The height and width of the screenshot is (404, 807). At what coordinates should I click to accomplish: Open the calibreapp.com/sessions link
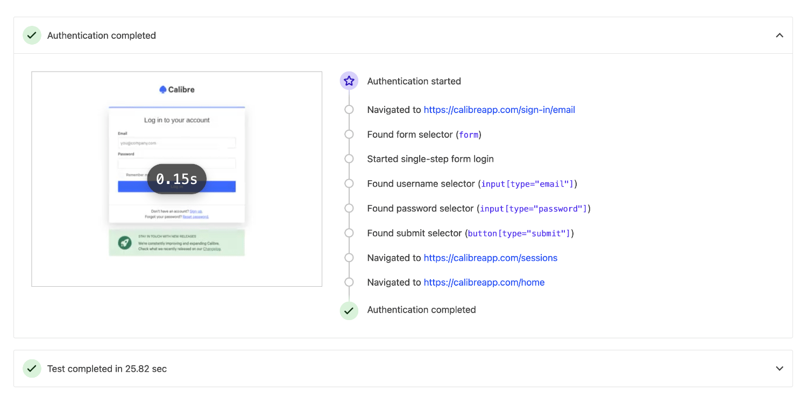(x=490, y=258)
